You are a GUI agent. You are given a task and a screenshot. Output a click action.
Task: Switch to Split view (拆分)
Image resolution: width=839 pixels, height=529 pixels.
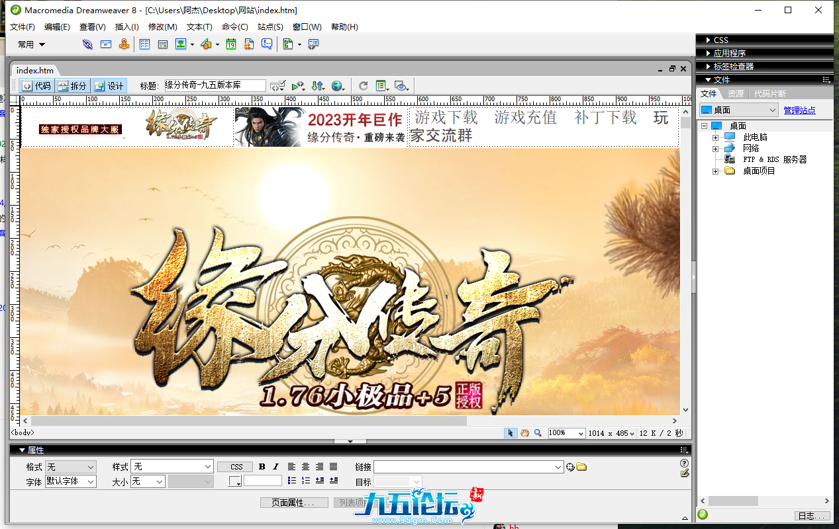(72, 86)
